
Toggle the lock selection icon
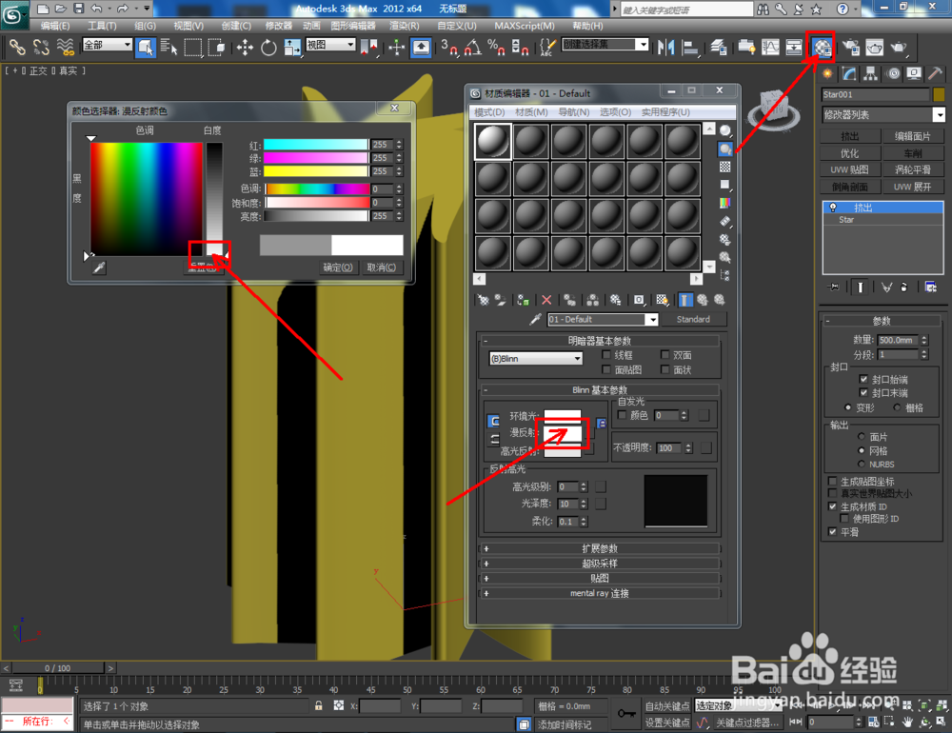pos(318,705)
